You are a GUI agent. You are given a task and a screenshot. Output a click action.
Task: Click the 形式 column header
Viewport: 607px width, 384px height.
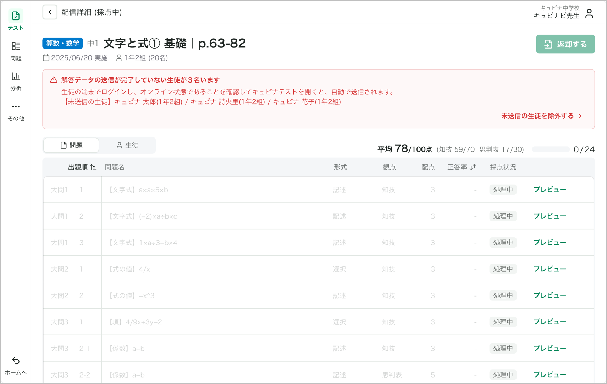[340, 167]
